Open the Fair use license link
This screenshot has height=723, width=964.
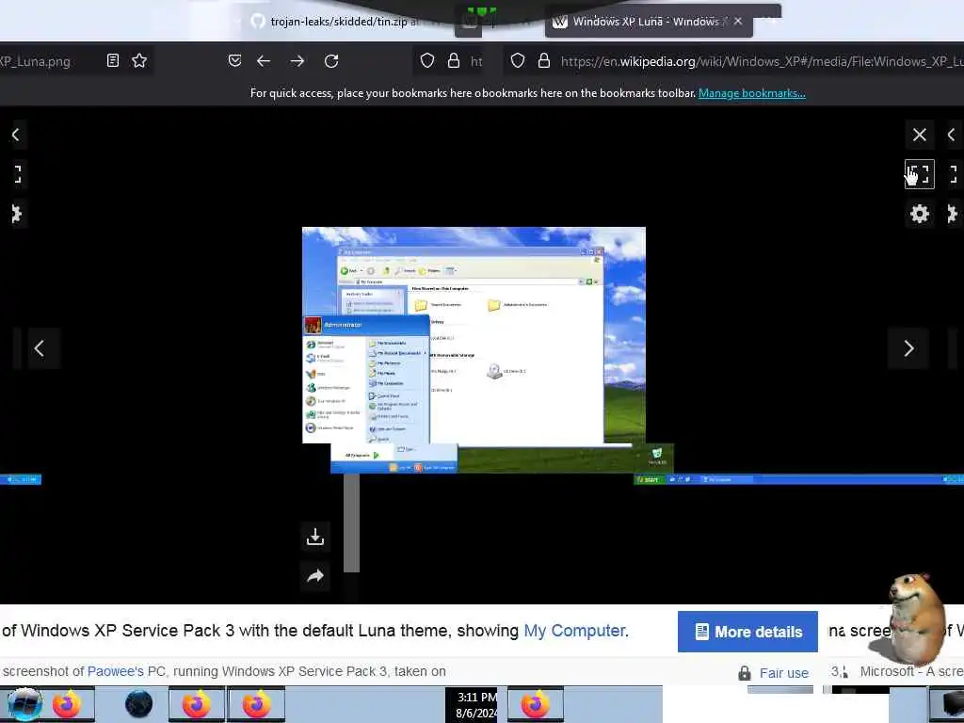pyautogui.click(x=783, y=673)
